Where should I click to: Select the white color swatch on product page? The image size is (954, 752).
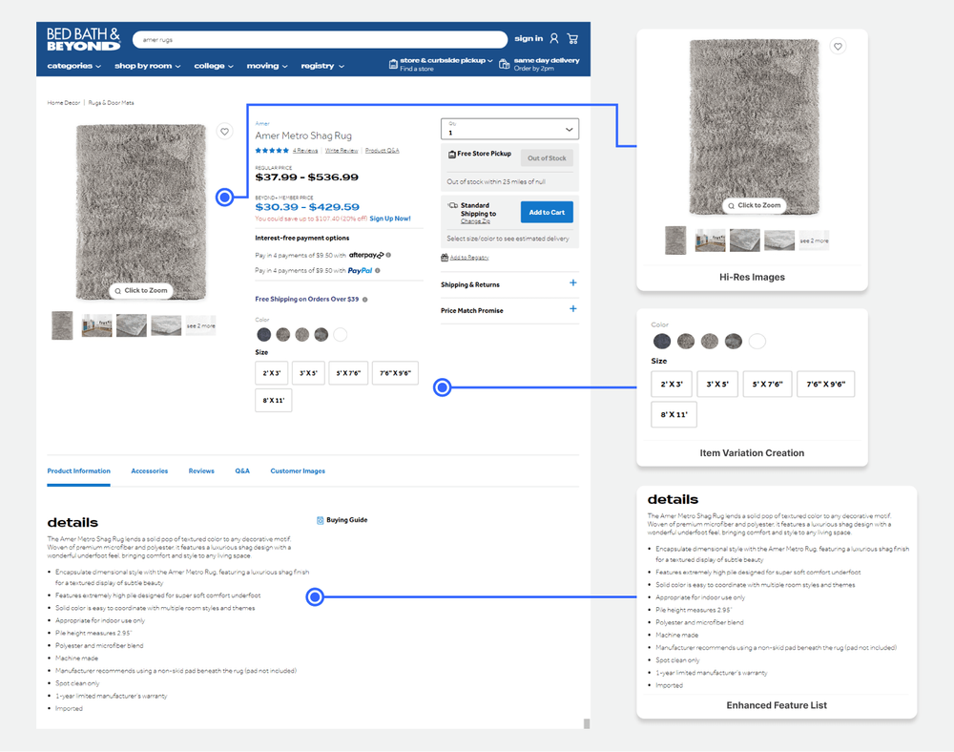(341, 335)
